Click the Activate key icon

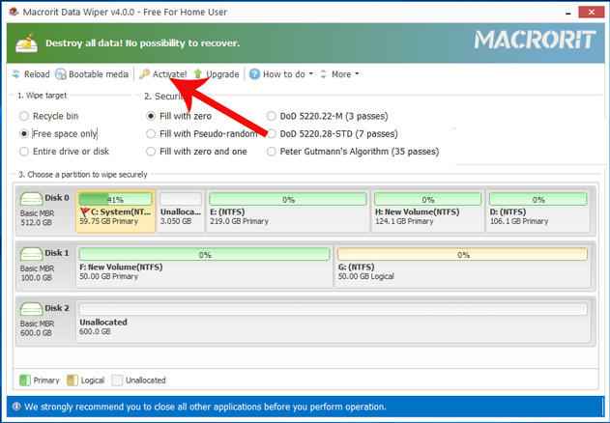(x=145, y=74)
